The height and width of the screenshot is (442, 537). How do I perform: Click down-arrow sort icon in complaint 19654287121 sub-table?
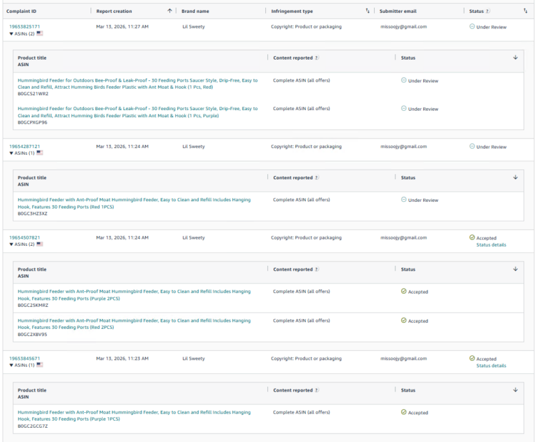tap(516, 177)
